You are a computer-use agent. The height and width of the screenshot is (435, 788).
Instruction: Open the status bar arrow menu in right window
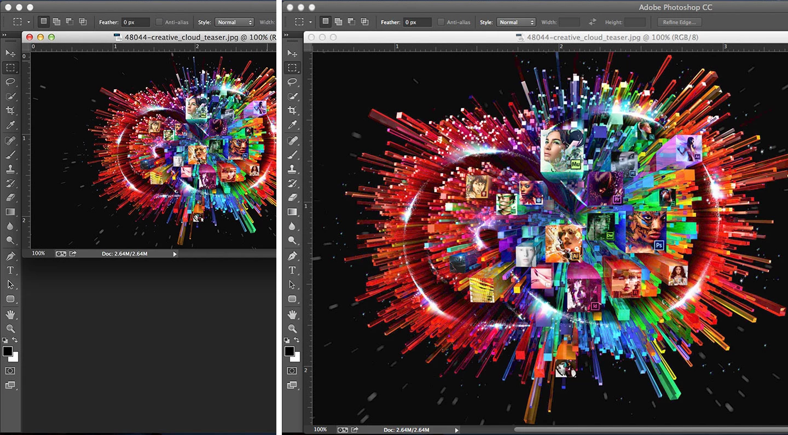tap(457, 430)
